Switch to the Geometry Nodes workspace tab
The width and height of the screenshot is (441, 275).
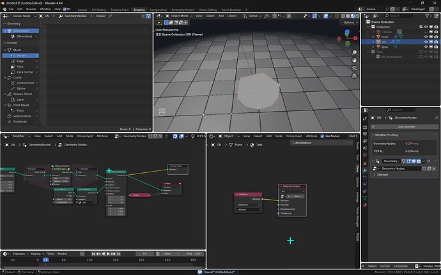click(183, 10)
